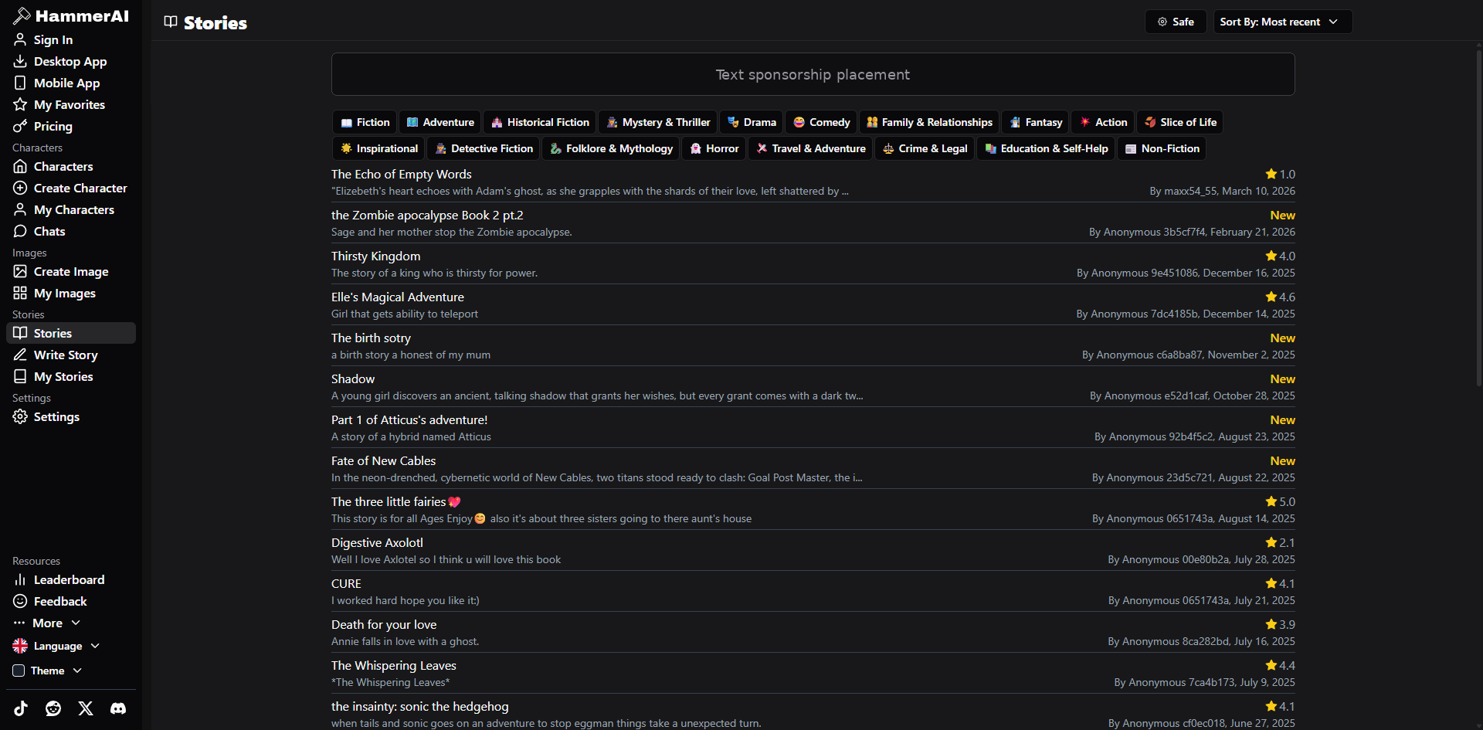Click the Write Story pencil icon
Screen dimensions: 1483x730
[20, 355]
